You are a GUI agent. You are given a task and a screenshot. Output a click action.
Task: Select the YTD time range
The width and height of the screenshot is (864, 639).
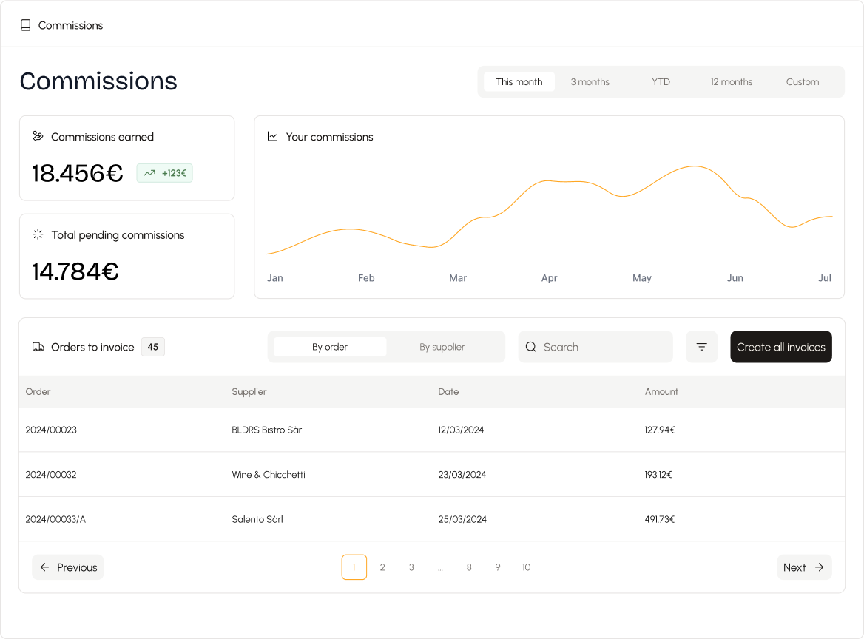pyautogui.click(x=661, y=82)
